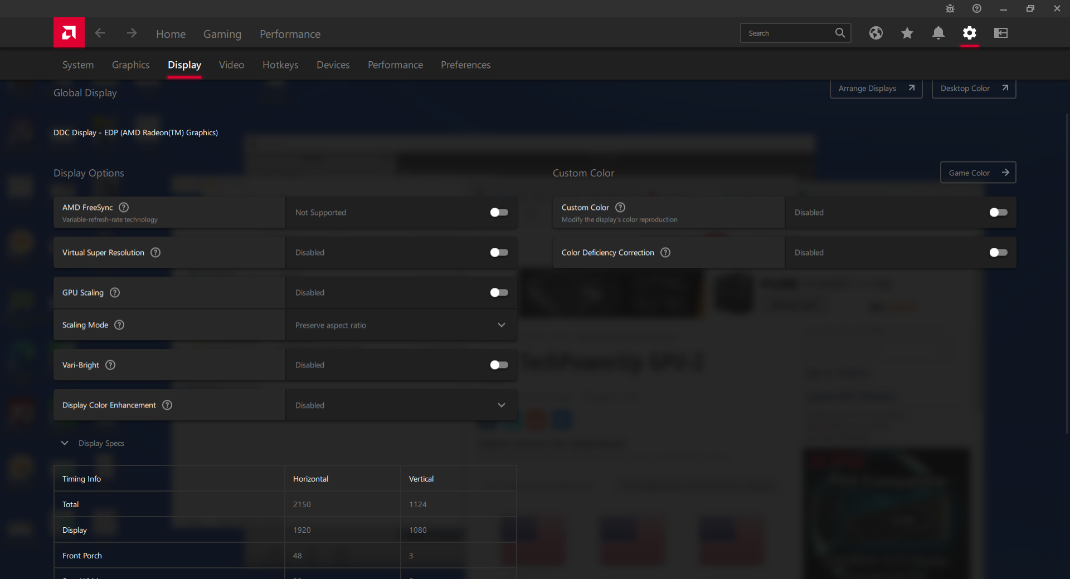The height and width of the screenshot is (579, 1070).
Task: Open the Game Color button
Action: point(979,173)
